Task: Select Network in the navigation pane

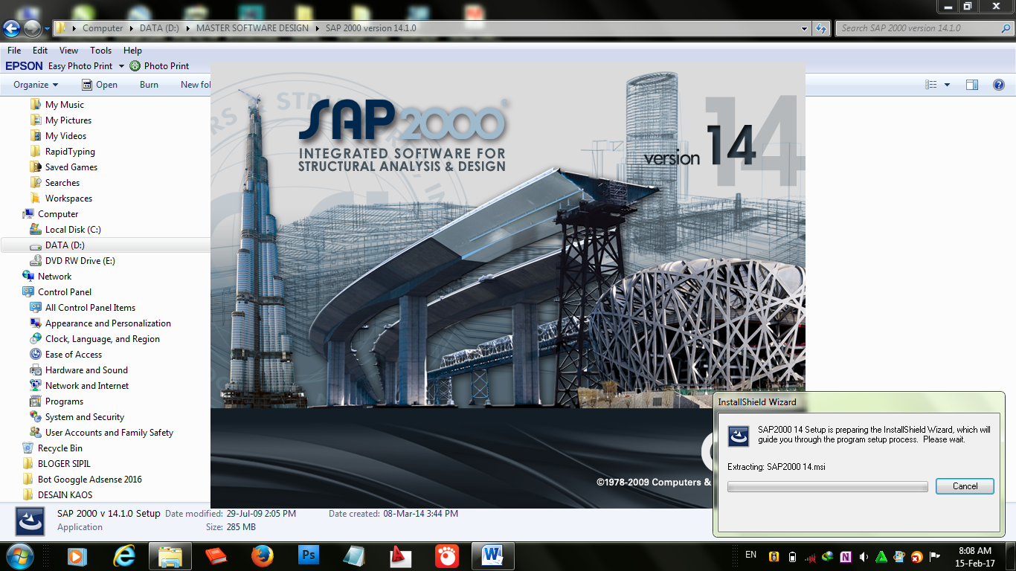Action: tap(54, 277)
